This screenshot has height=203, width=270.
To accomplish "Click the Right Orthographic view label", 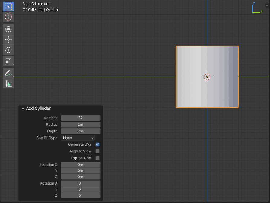I will [x=37, y=4].
